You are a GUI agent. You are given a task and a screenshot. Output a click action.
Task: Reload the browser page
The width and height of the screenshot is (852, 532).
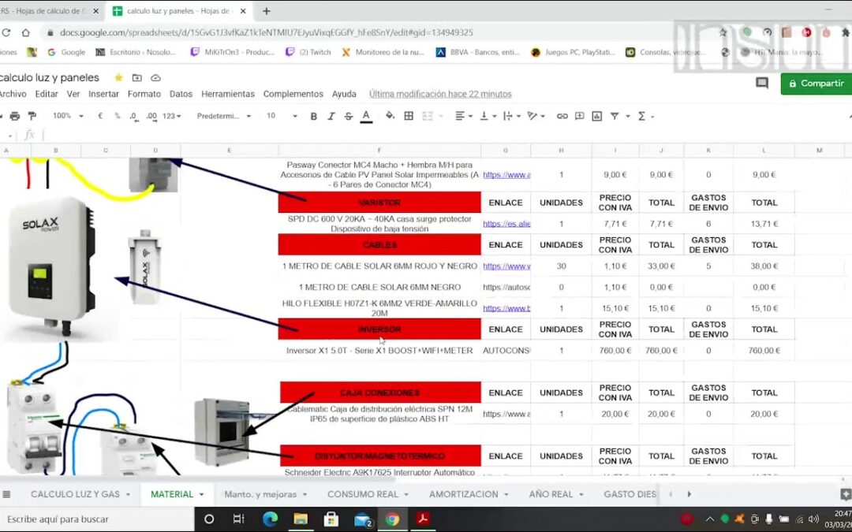tap(6, 32)
